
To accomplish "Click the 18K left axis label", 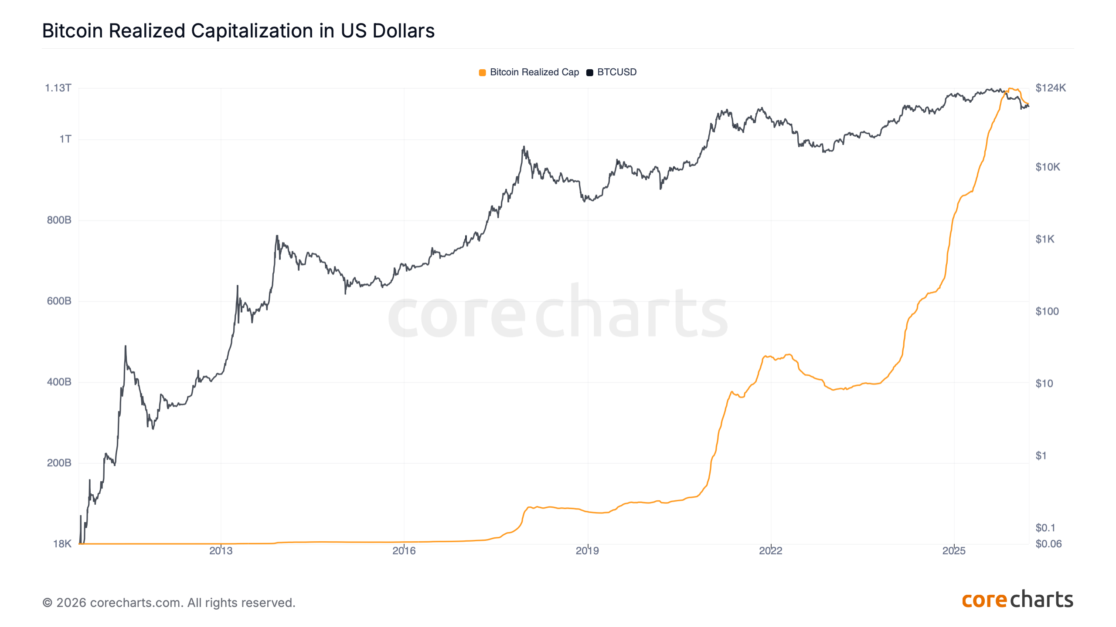I will [62, 544].
